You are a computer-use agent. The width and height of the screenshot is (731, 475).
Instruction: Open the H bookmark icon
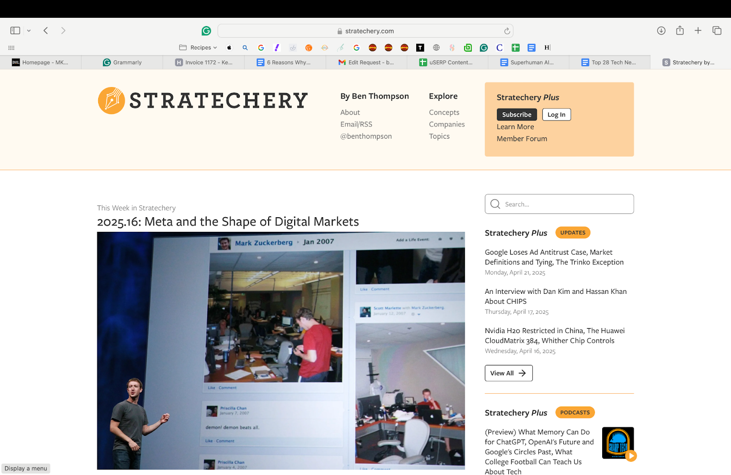click(547, 47)
